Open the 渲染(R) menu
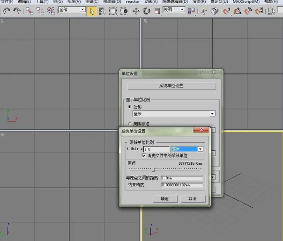The width and height of the screenshot is (283, 241). point(199,1)
